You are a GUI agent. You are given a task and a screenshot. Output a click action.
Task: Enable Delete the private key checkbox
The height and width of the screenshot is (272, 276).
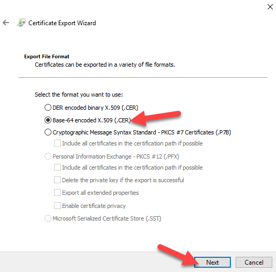(x=57, y=180)
